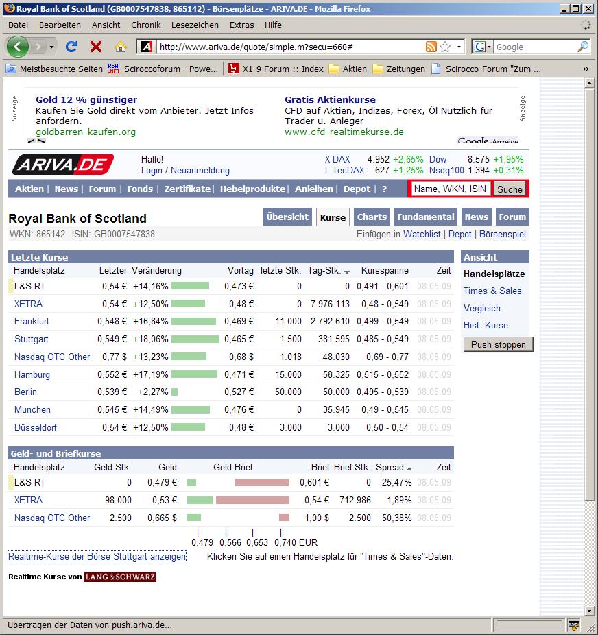Open the Stuttgart trading venue link
598x635 pixels.
31,339
